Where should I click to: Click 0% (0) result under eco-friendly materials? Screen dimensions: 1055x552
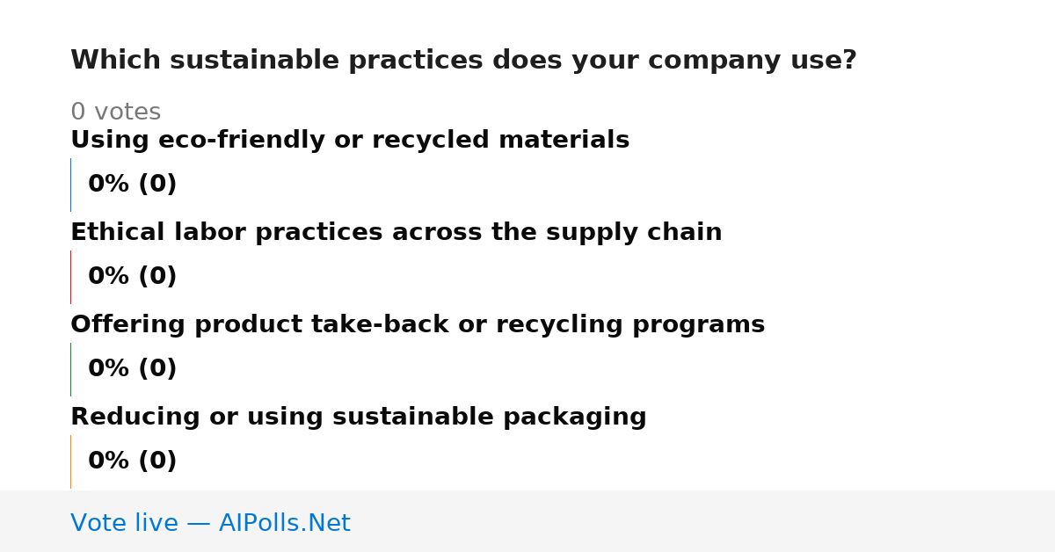click(132, 185)
